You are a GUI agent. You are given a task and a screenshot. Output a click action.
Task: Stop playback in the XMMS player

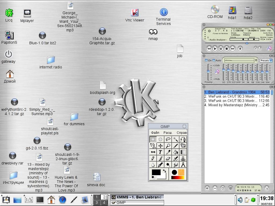pos(227,49)
